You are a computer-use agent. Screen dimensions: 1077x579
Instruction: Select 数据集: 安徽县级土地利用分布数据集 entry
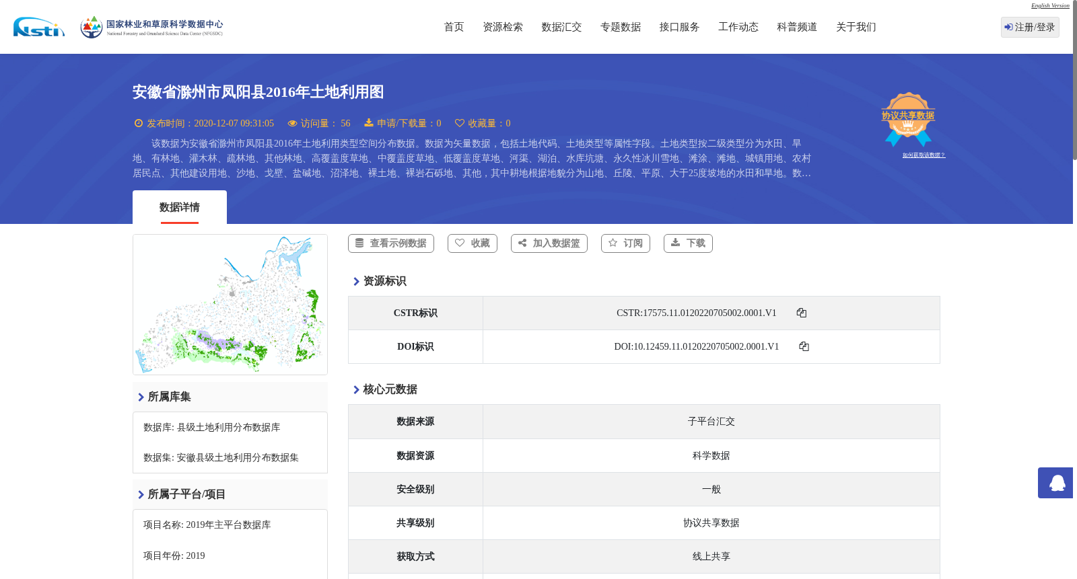pyautogui.click(x=221, y=458)
